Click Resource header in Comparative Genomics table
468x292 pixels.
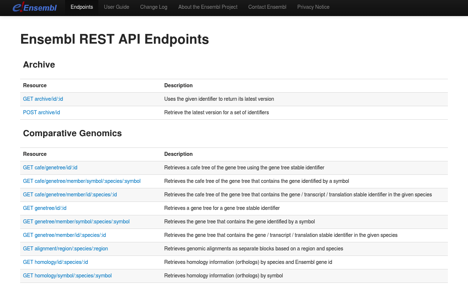(x=35, y=154)
